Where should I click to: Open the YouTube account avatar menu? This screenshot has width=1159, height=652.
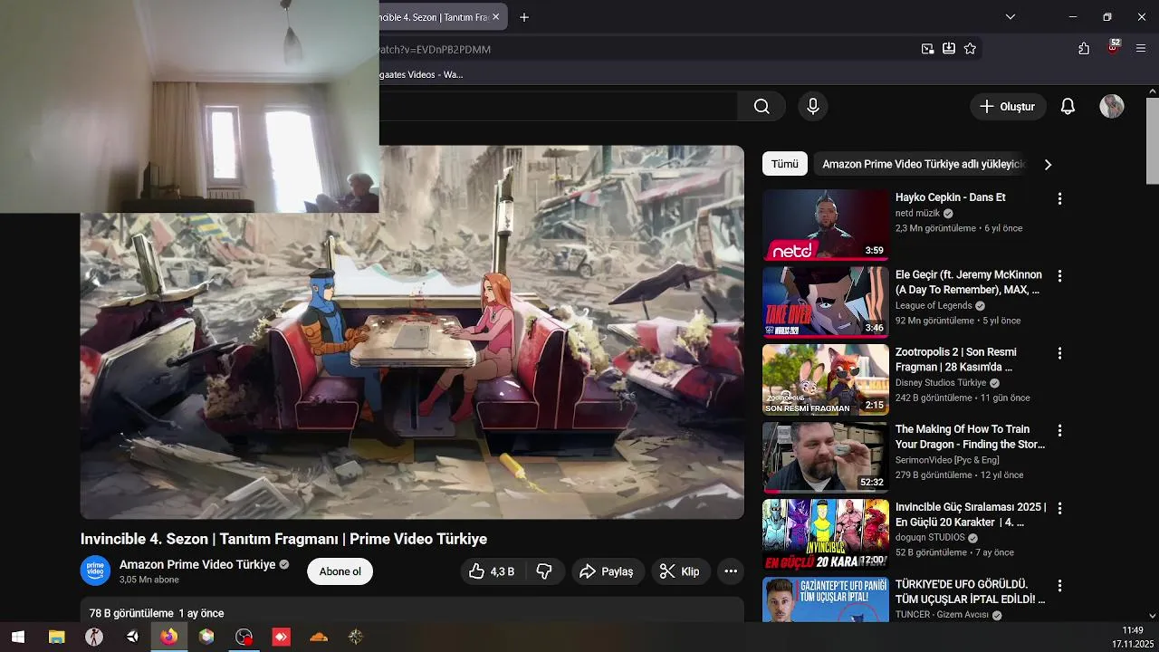coord(1112,107)
